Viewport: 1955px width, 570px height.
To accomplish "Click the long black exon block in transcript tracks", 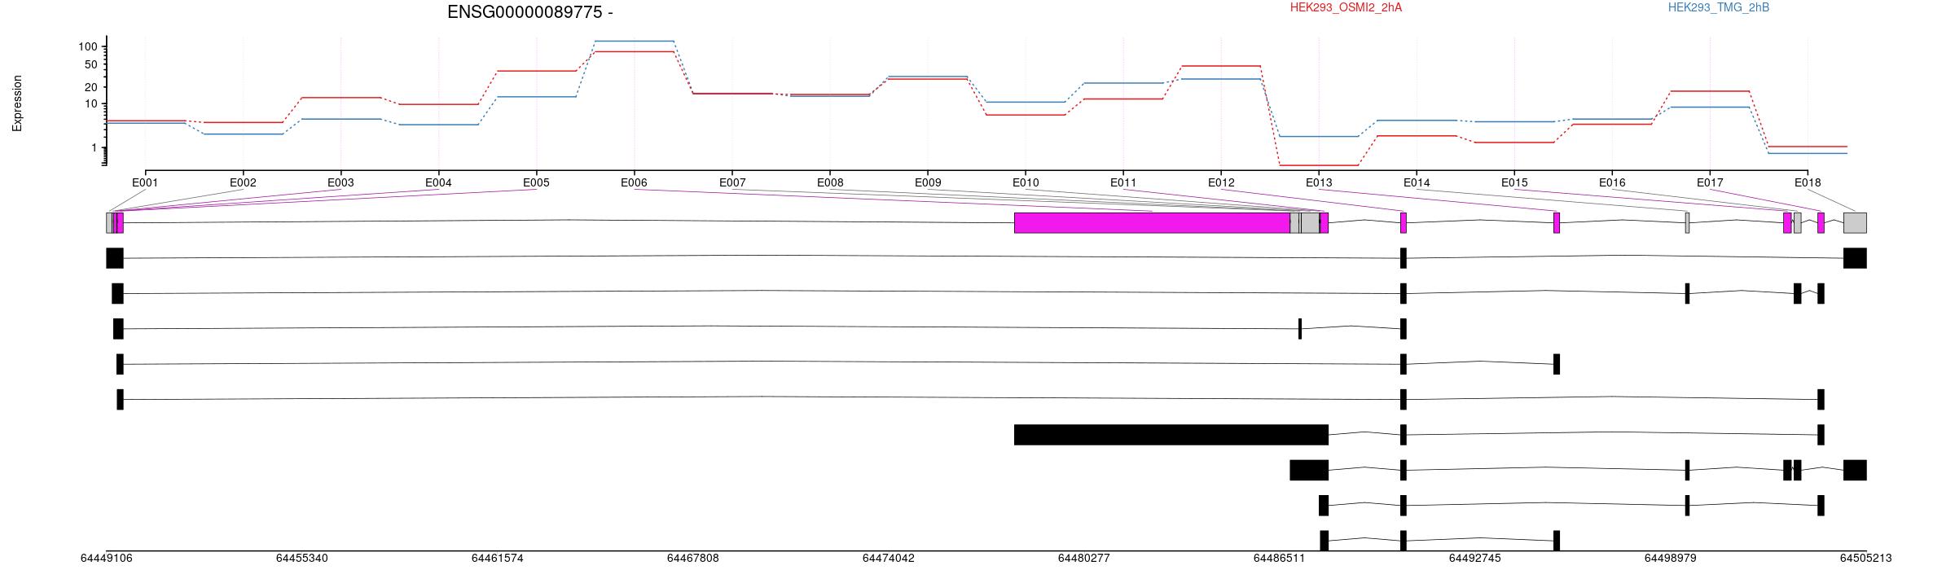I will coord(1171,435).
